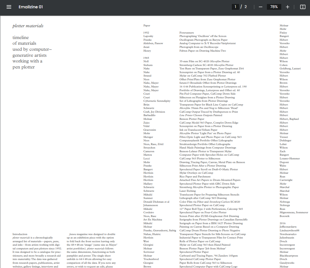Click the entry "Nees, Rase, Zöttl"
310x268 pixels.
153,144
